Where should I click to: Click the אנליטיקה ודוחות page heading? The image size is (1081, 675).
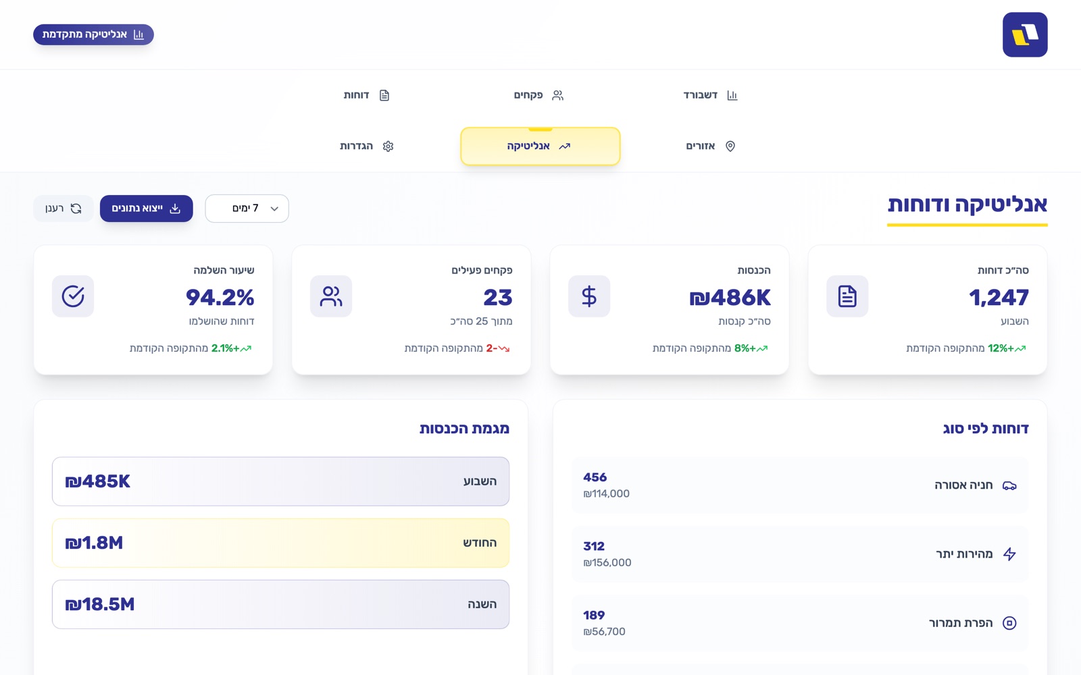(967, 205)
